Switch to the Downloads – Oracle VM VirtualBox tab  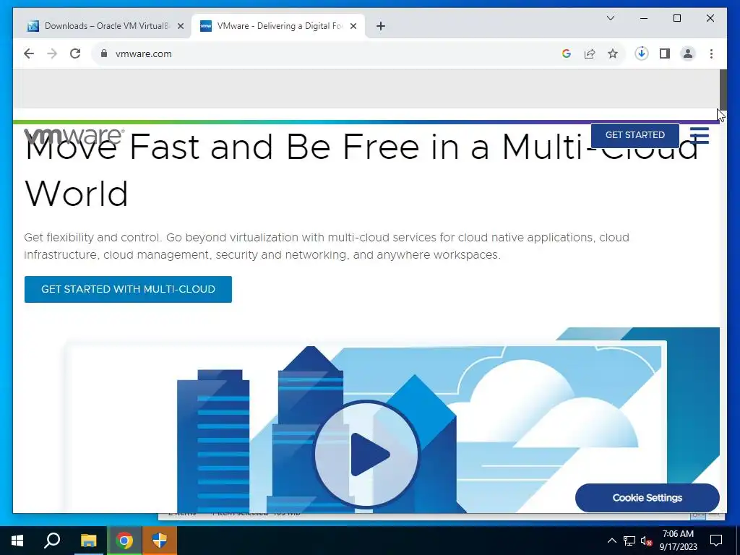[106, 26]
